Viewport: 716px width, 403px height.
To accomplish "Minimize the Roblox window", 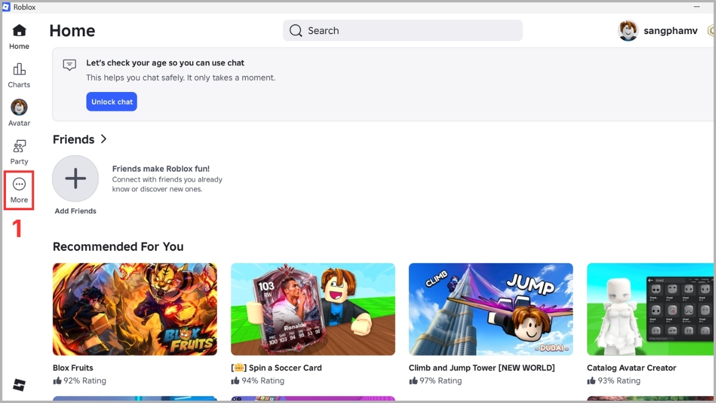I will tap(697, 7).
